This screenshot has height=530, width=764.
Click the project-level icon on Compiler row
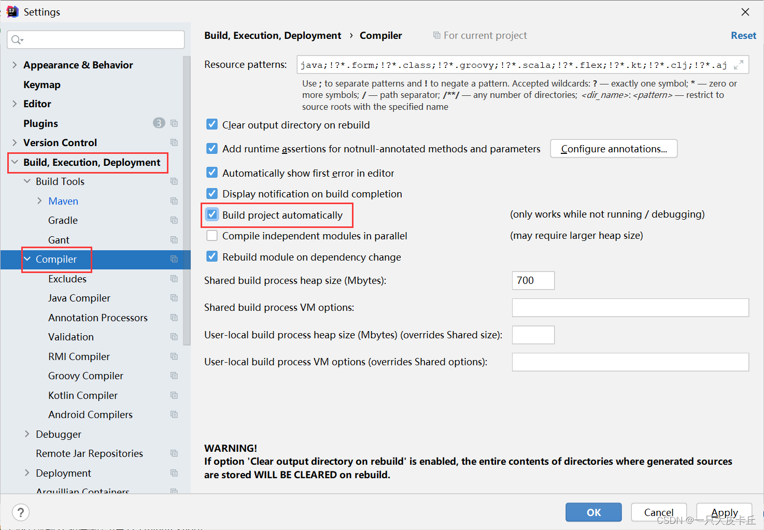174,259
